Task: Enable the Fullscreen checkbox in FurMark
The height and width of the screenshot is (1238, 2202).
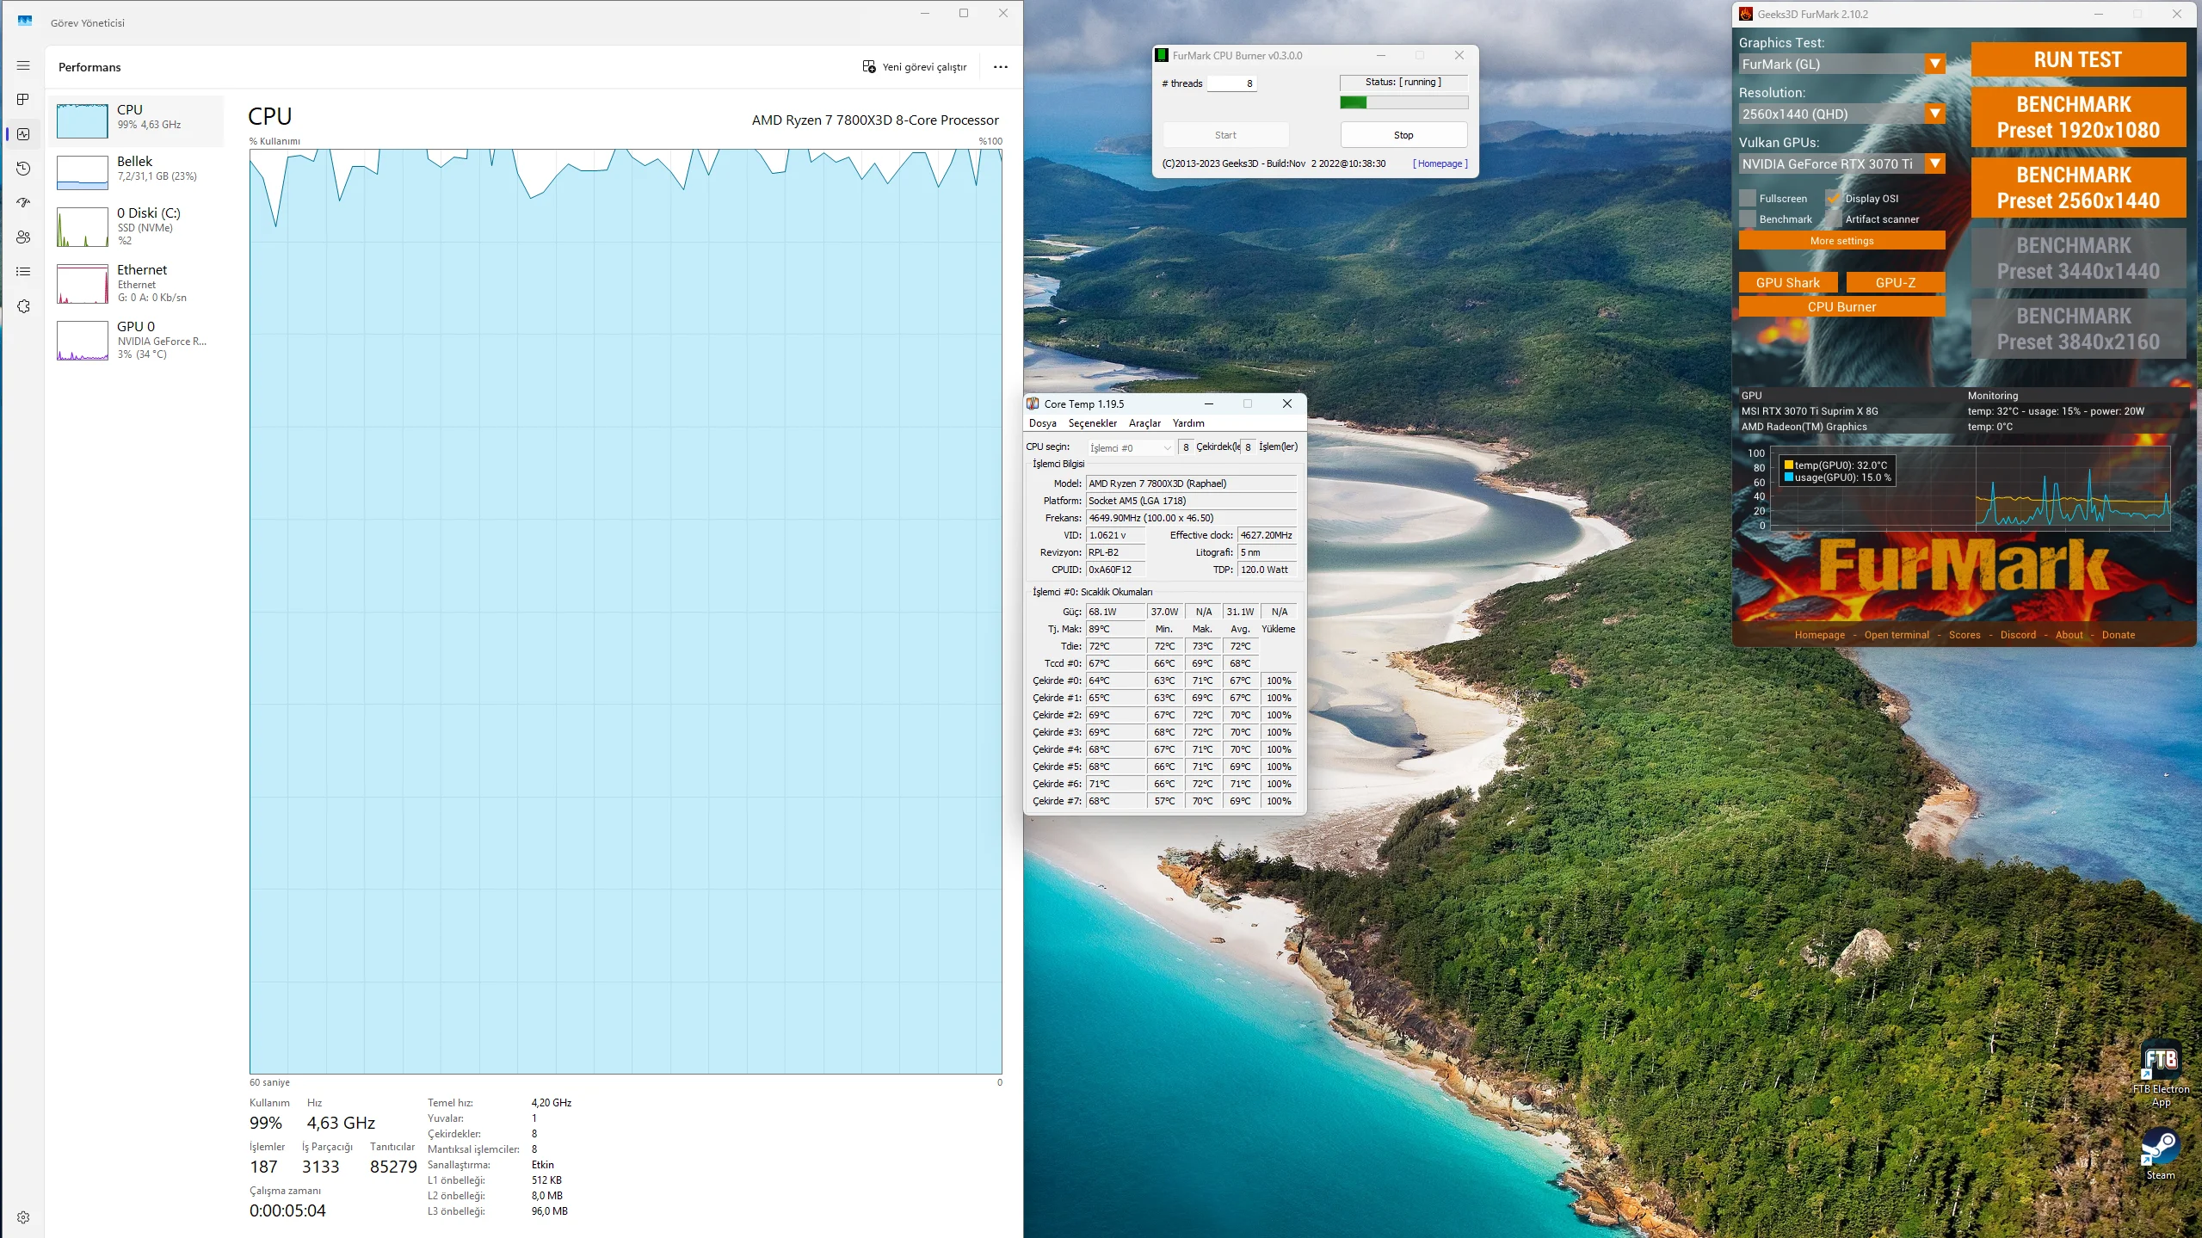Action: tap(1748, 199)
